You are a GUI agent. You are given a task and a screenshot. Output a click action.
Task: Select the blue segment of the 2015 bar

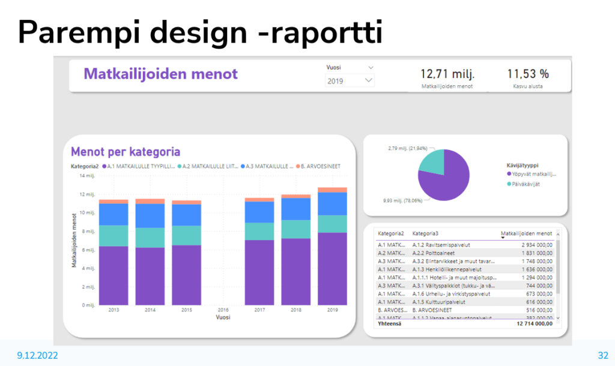[186, 215]
